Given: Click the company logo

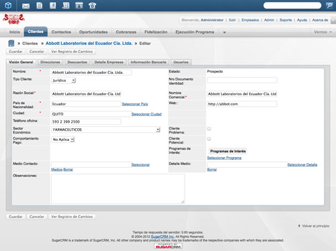Looking at the screenshot, I should (x=13, y=19).
